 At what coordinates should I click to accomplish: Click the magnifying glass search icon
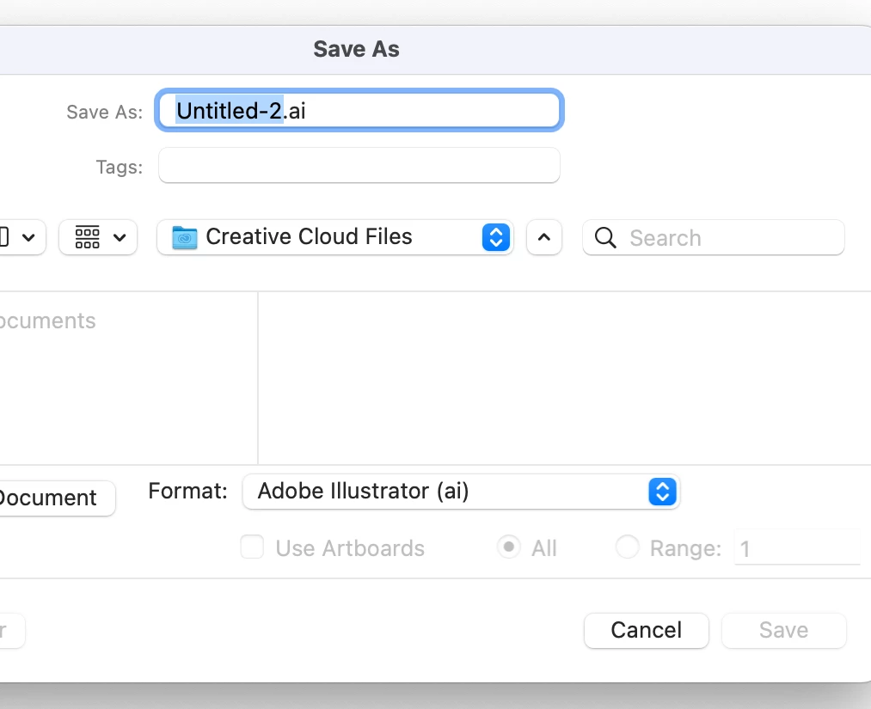tap(605, 238)
